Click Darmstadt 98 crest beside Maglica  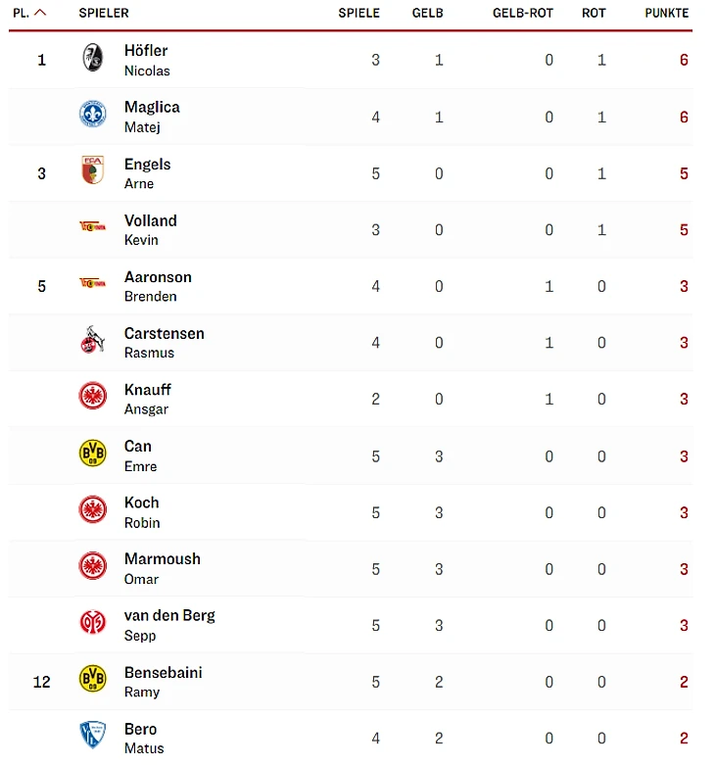pos(93,115)
